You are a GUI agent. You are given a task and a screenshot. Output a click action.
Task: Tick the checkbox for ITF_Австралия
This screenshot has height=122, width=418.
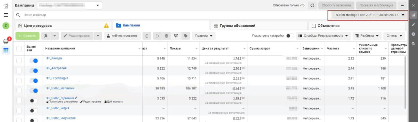pyautogui.click(x=19, y=71)
